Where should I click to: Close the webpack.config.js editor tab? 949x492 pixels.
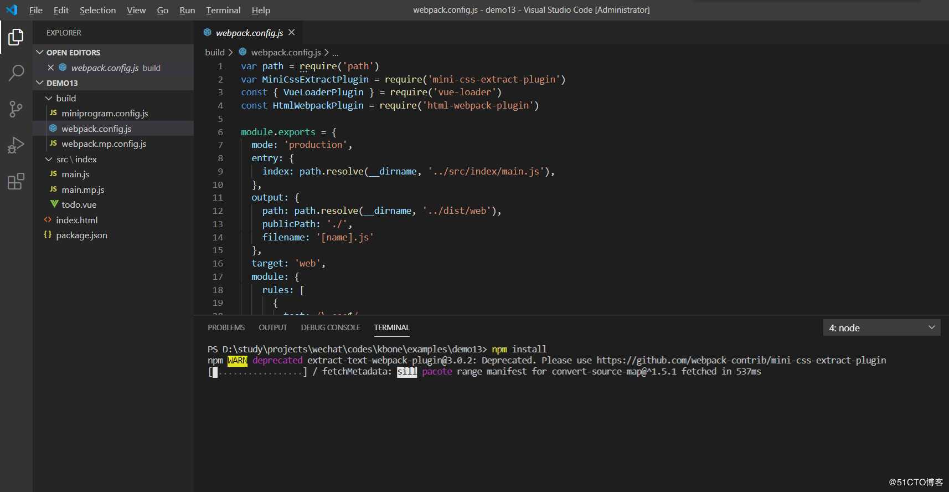(292, 33)
